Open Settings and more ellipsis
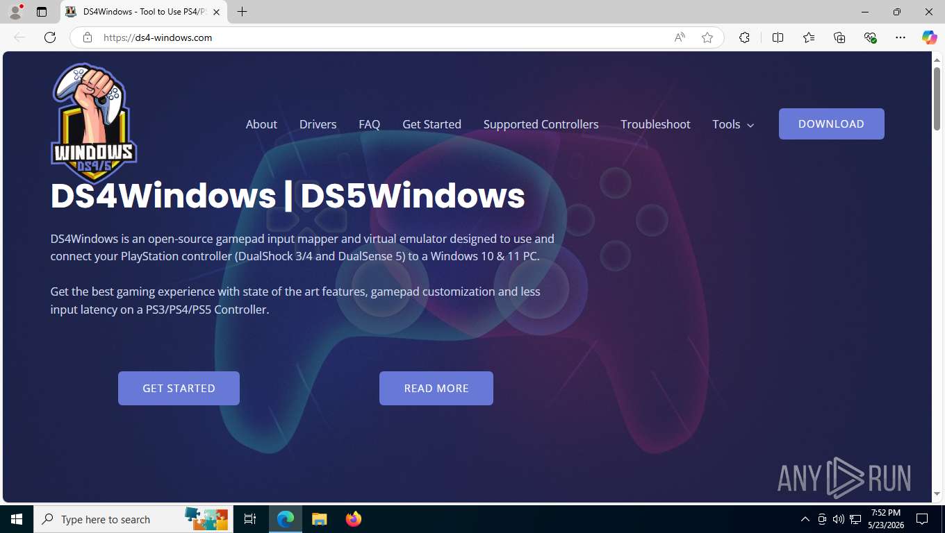Screen dimensions: 945x533 901,37
